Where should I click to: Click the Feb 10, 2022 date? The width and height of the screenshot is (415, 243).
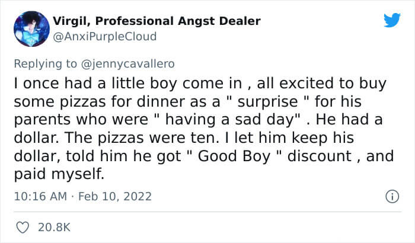[x=115, y=197]
